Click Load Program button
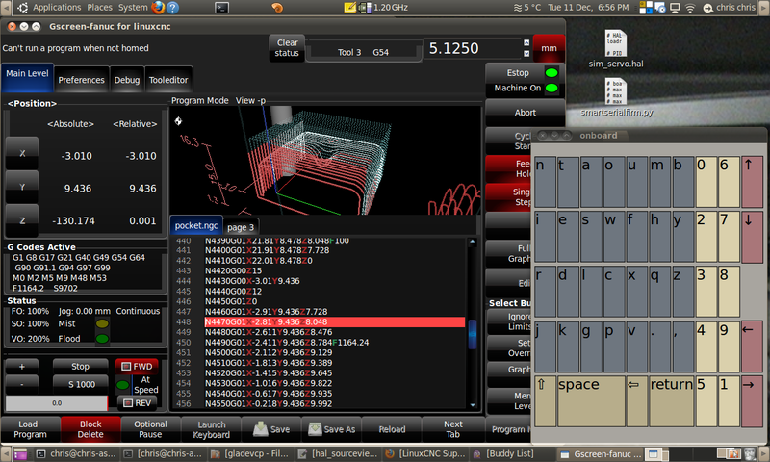770x462 pixels. point(30,429)
